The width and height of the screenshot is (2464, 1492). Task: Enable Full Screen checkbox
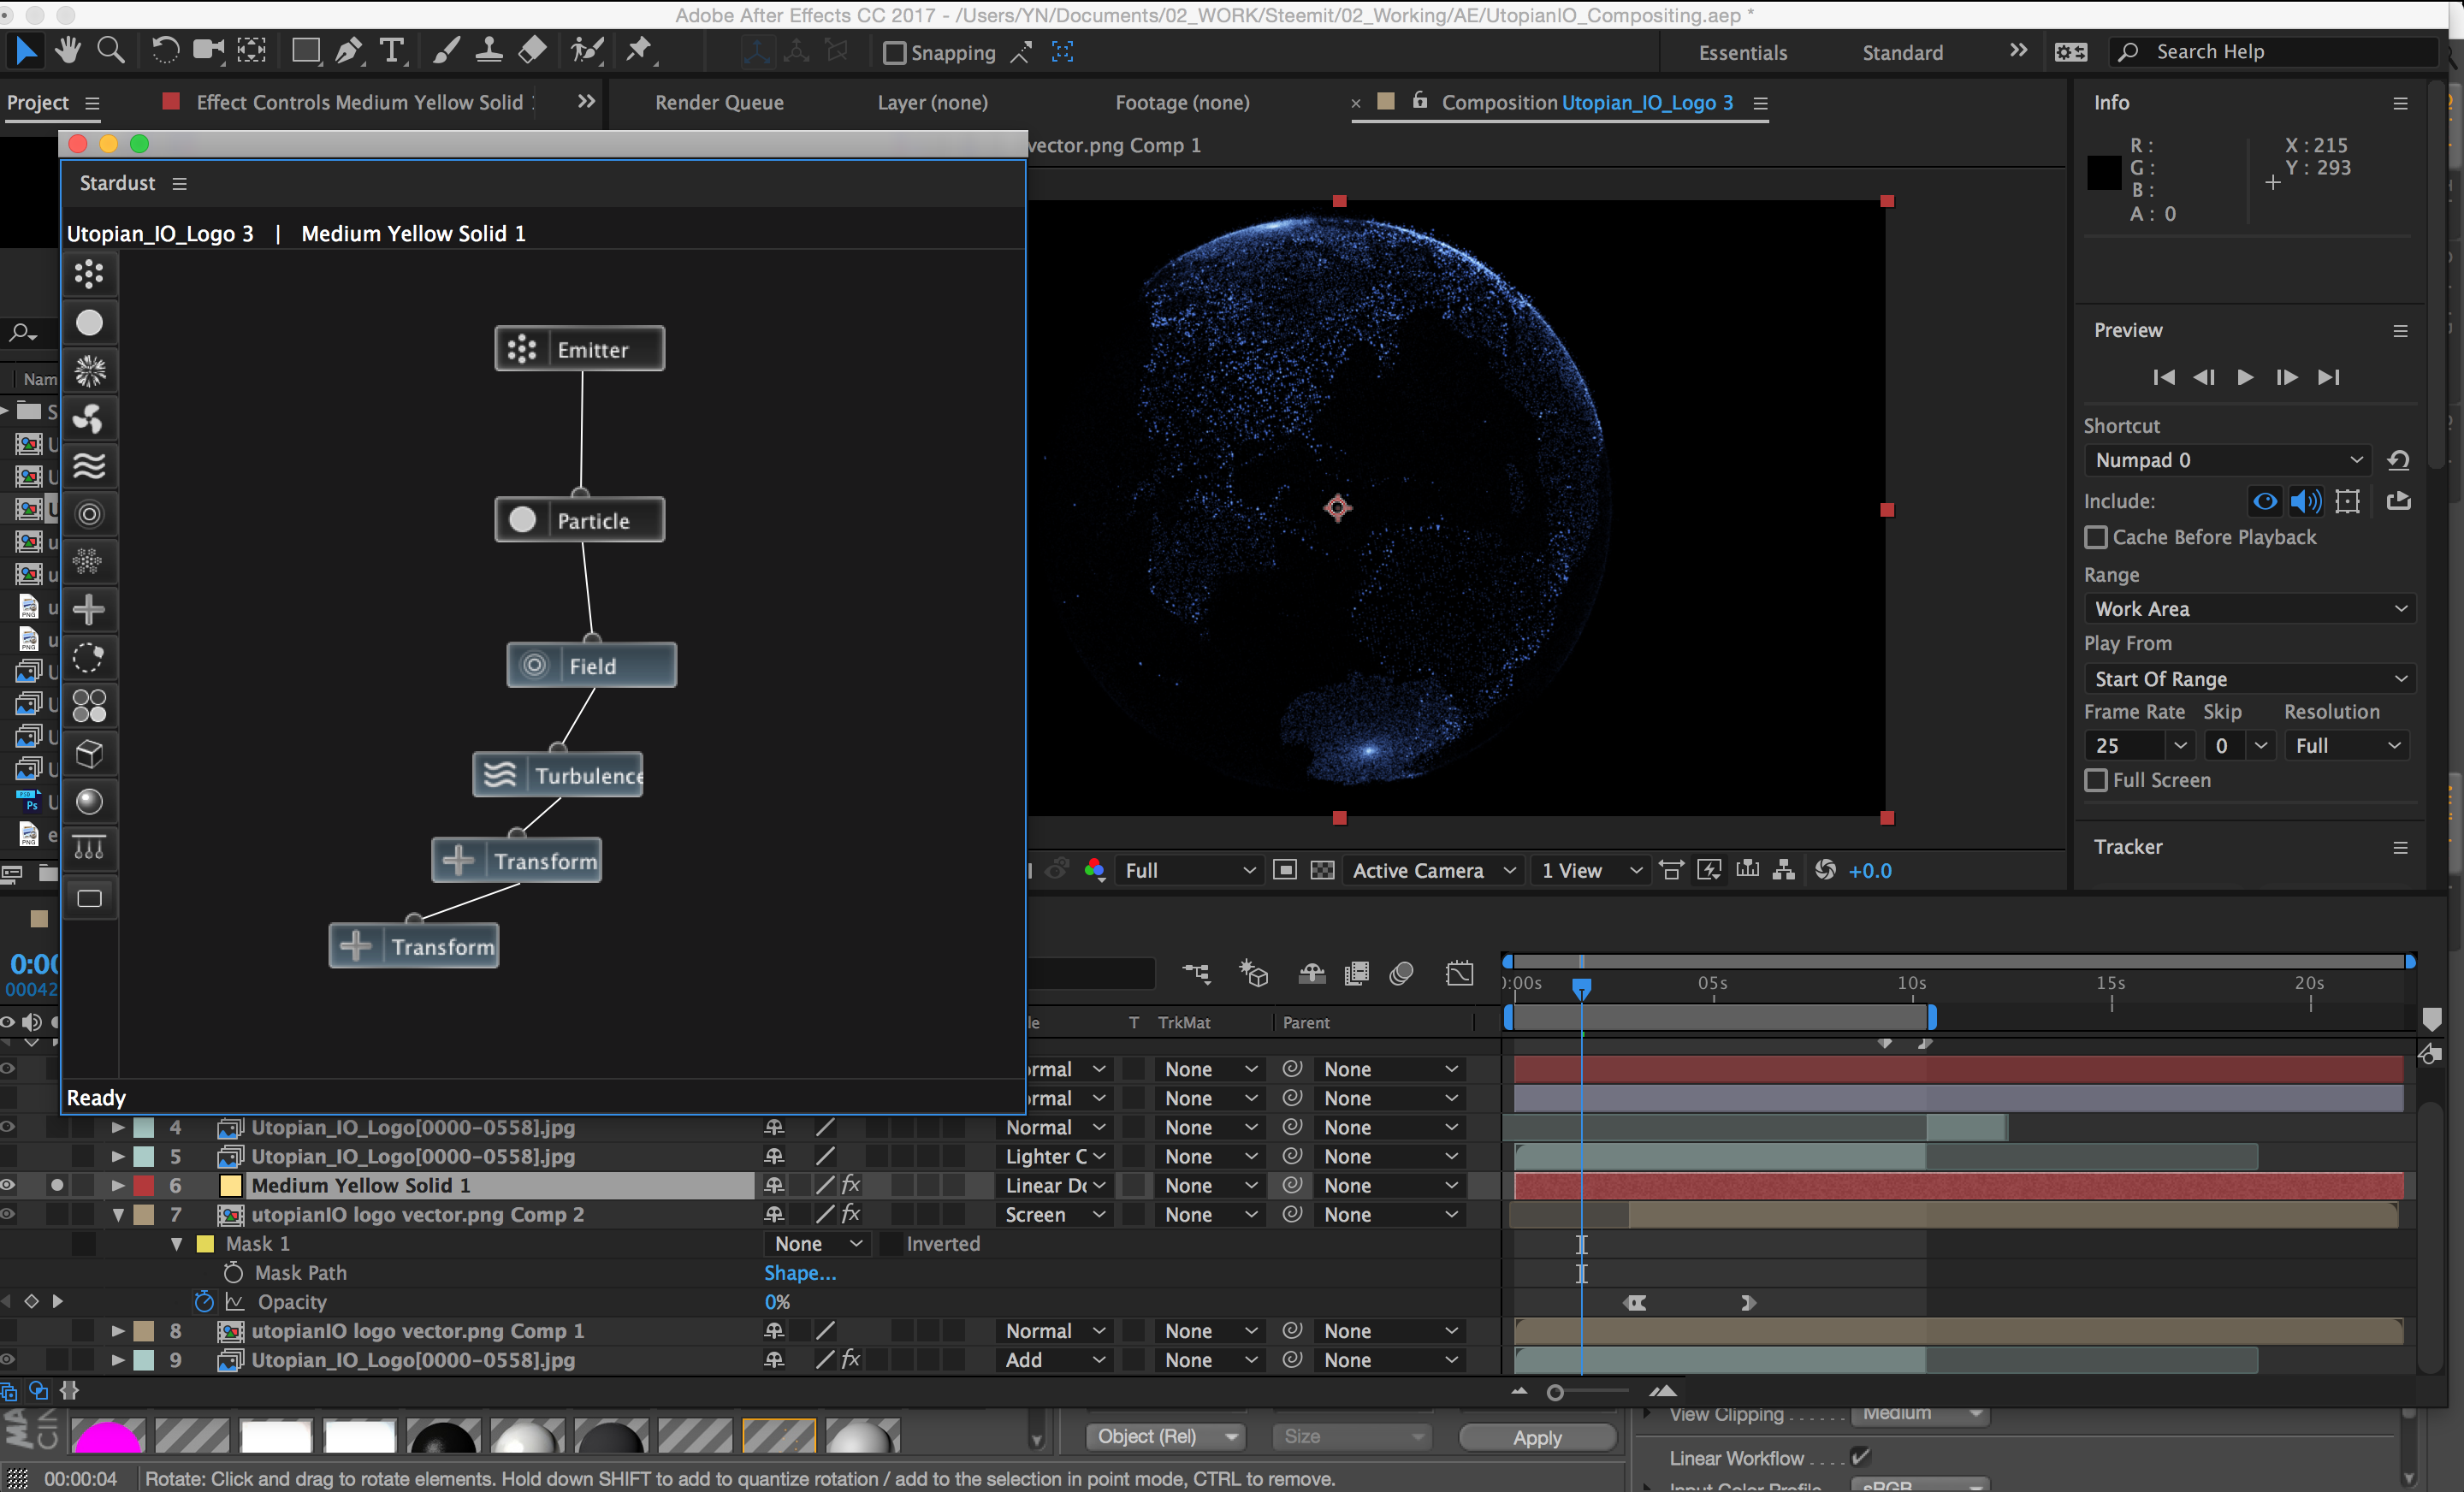coord(2095,780)
